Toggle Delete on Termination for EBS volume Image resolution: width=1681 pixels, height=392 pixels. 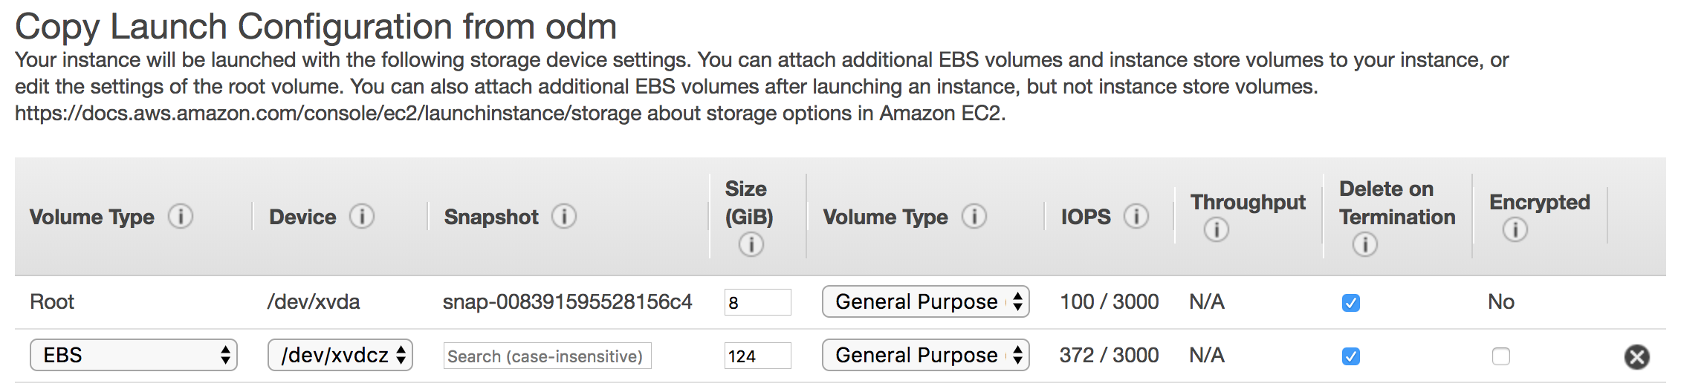[1351, 356]
